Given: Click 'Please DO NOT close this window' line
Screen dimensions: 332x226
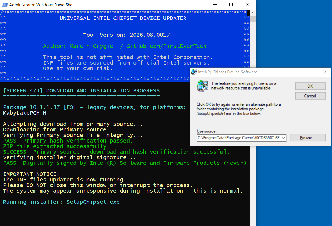Looking at the screenshot, I should (98, 185).
